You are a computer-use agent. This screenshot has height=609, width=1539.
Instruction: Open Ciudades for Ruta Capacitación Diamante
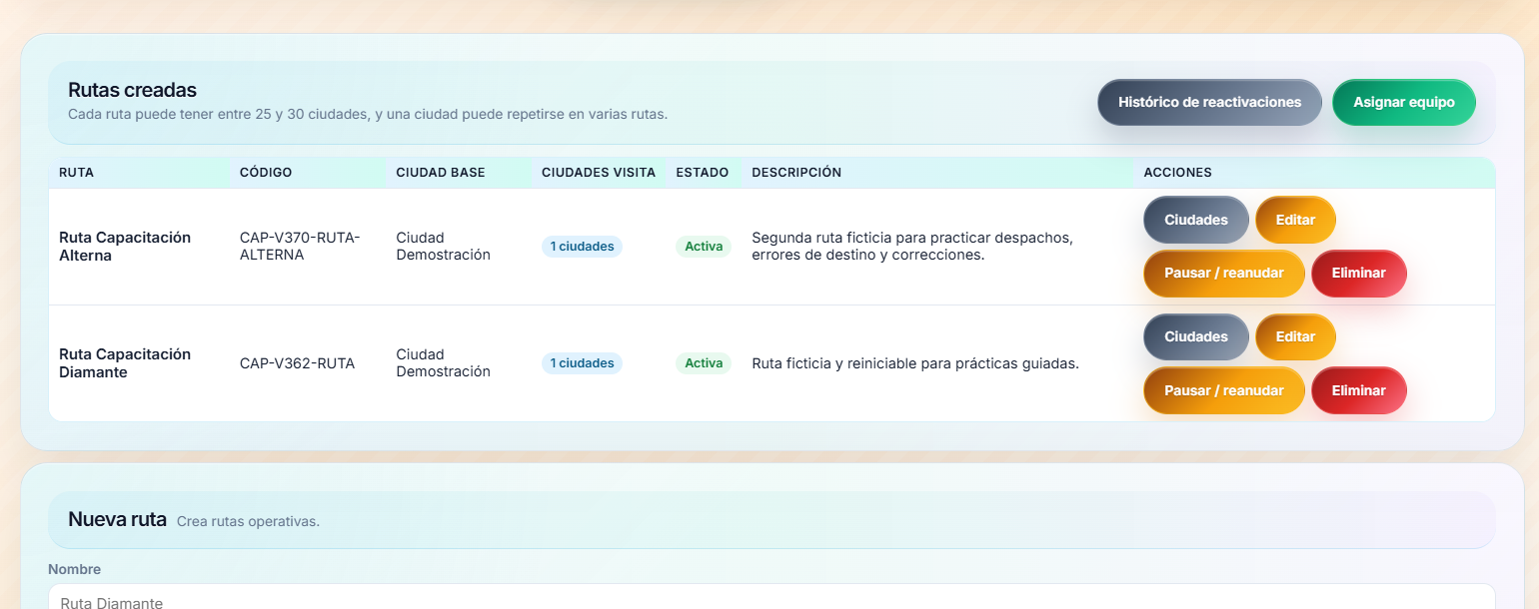tap(1196, 336)
